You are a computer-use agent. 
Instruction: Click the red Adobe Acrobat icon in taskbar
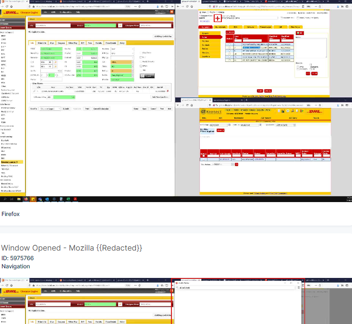click(x=75, y=199)
